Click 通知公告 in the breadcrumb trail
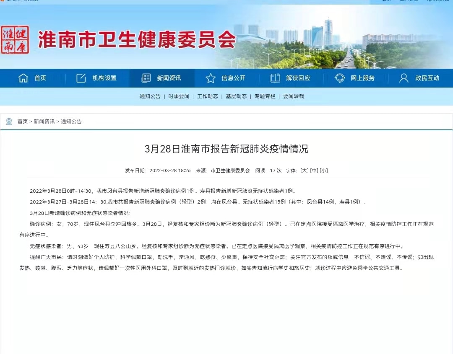Image resolution: width=453 pixels, height=354 pixels. click(71, 121)
